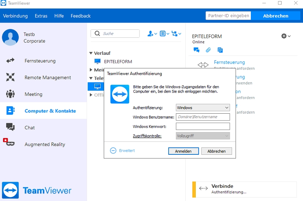303x201 pixels.
Task: Expand the Mei... group triangle
Action: (91, 70)
